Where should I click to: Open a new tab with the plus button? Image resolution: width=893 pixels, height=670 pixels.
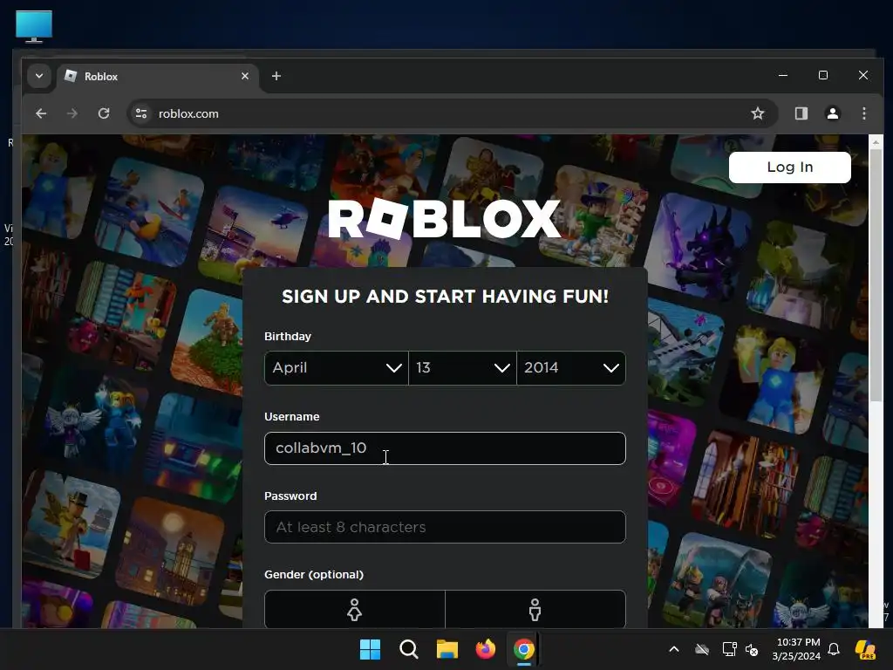(x=276, y=76)
